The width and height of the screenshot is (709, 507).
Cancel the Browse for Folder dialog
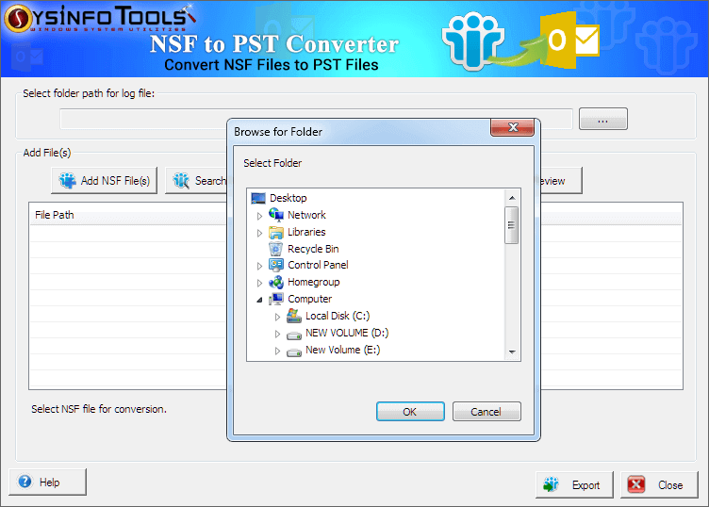point(486,411)
